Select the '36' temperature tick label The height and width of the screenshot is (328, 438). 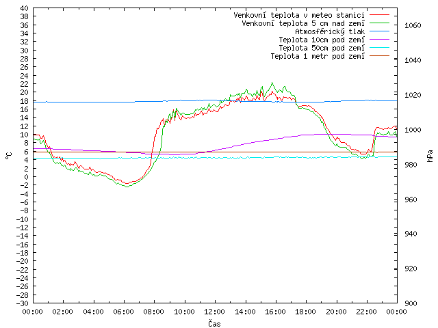point(25,25)
